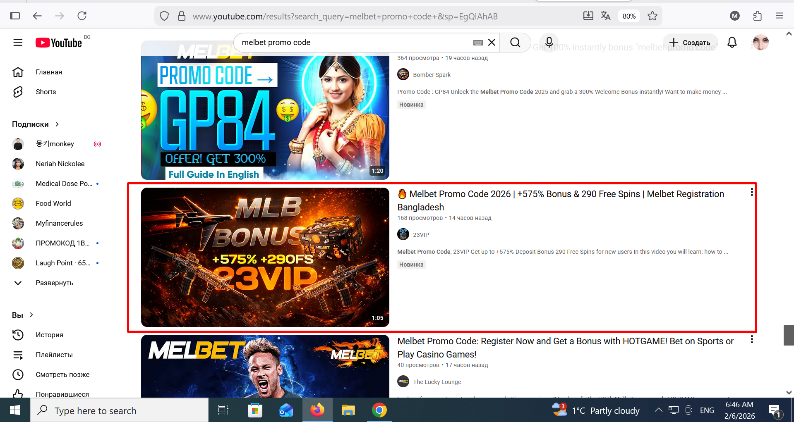Open The Lucky Lounge channel avatar
Viewport: 794px width, 422px height.
tap(403, 381)
